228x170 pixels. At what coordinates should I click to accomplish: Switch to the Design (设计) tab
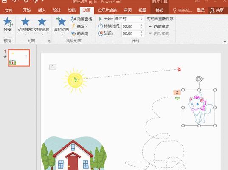pos(57,10)
